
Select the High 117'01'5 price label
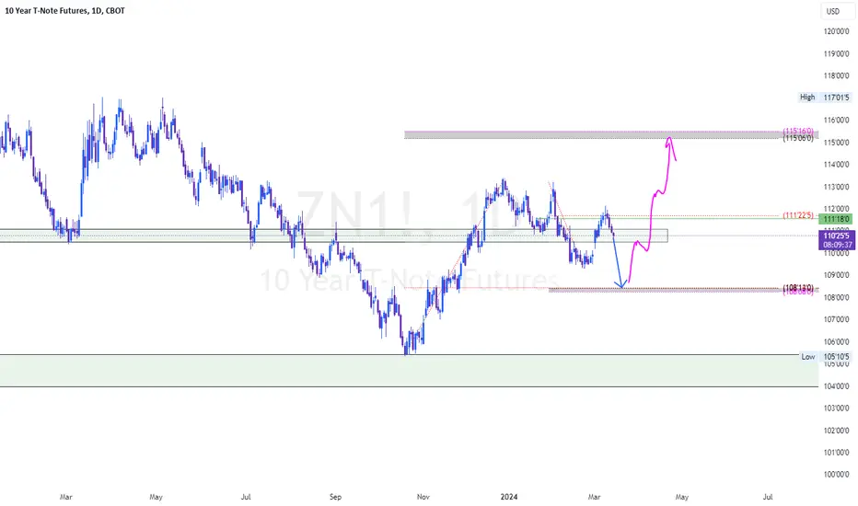[824, 98]
